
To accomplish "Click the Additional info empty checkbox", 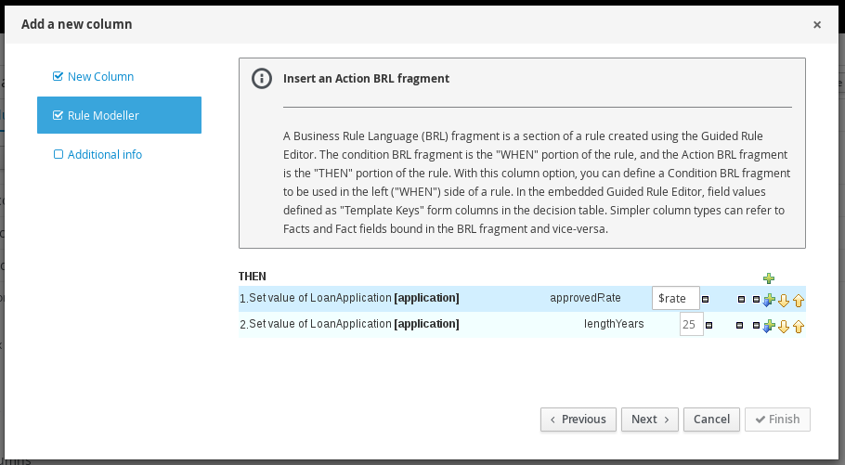I will tap(58, 155).
